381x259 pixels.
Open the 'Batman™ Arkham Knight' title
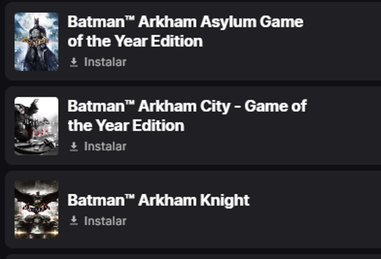coord(158,200)
